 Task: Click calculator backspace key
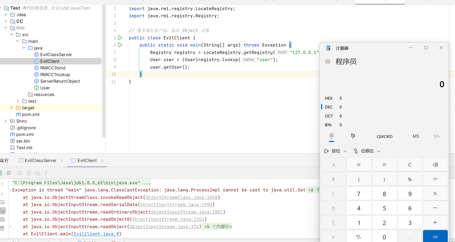435,165
